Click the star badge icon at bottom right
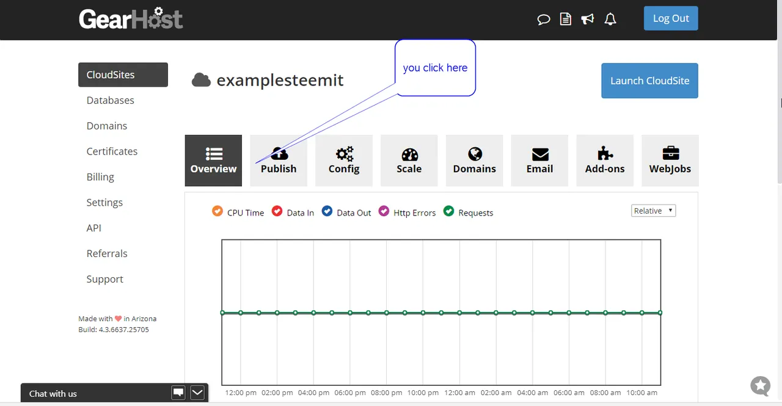782x406 pixels. point(761,386)
